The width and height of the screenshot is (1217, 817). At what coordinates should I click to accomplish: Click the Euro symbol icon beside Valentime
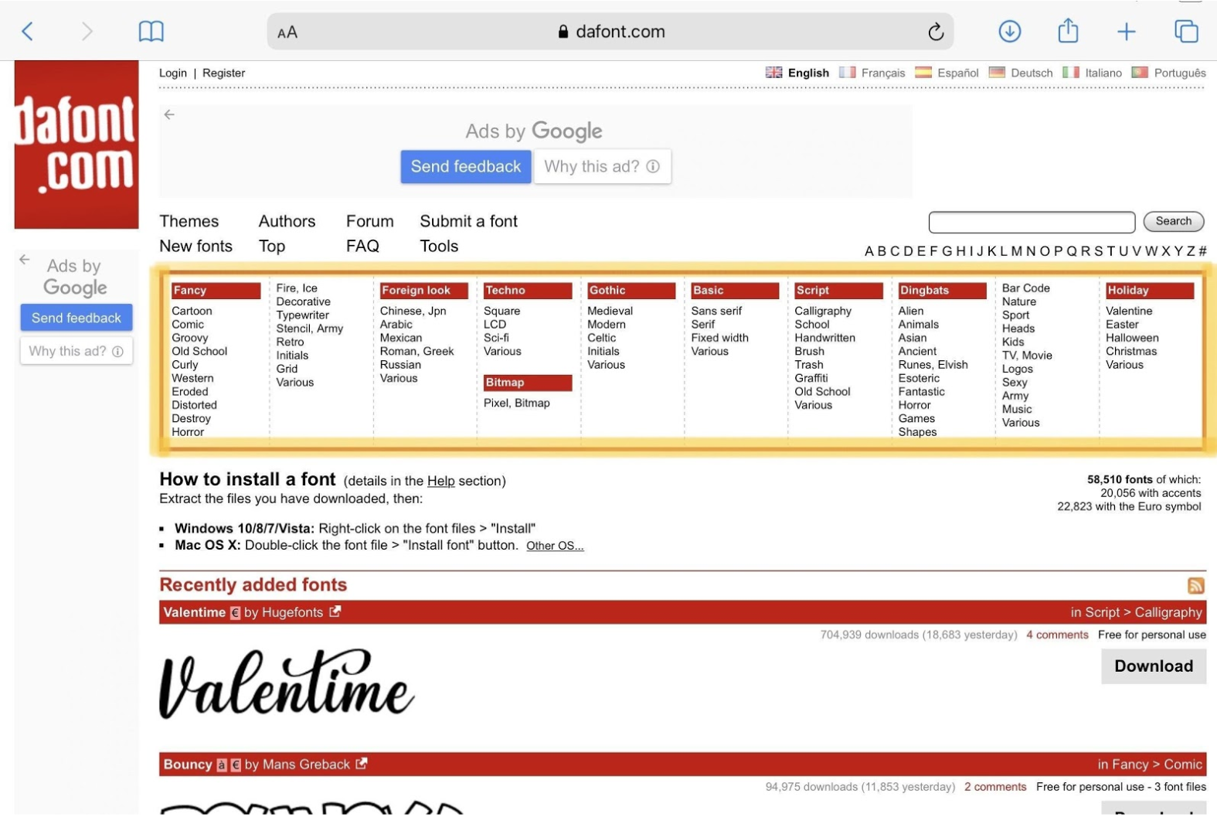coord(235,613)
